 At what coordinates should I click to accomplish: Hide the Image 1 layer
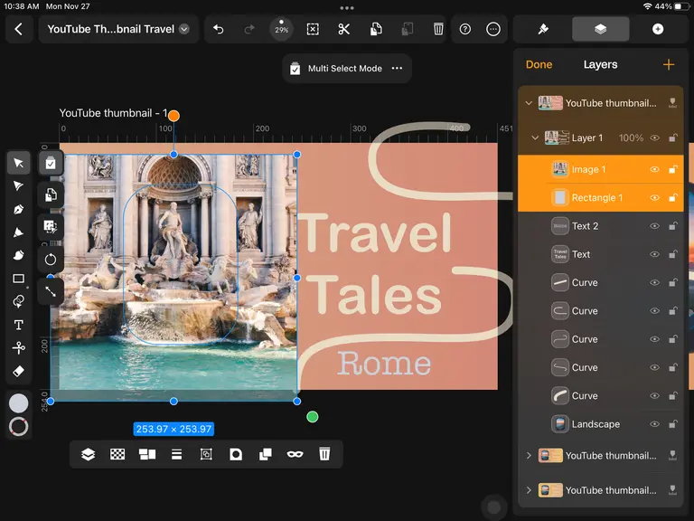click(654, 169)
